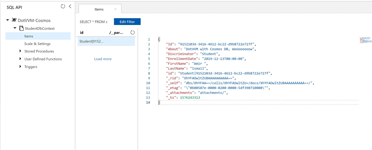Image resolution: width=372 pixels, height=150 pixels.
Task: Expand the Triggers node
Action: (x=20, y=67)
